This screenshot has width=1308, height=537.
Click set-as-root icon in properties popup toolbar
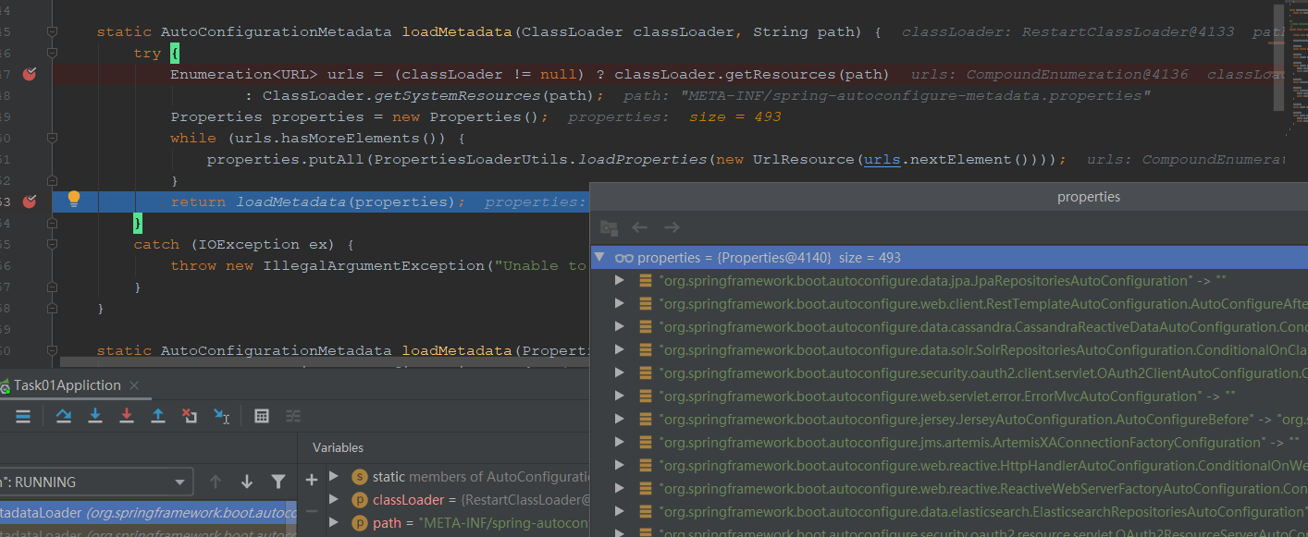[609, 227]
